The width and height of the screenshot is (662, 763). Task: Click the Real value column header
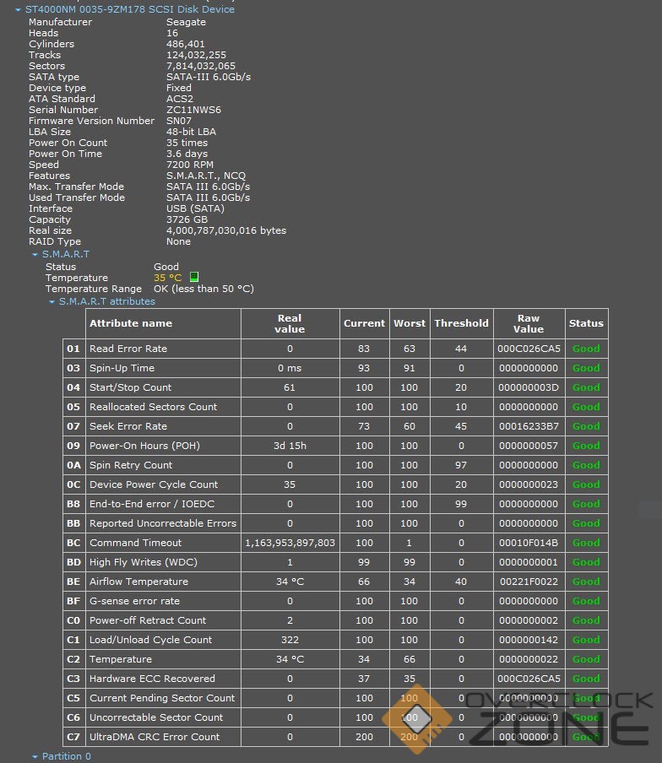(x=290, y=323)
